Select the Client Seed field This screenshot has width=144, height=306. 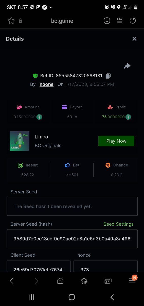click(x=39, y=266)
